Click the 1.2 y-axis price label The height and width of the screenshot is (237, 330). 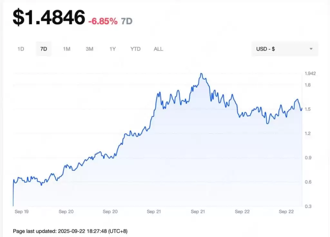[307, 133]
